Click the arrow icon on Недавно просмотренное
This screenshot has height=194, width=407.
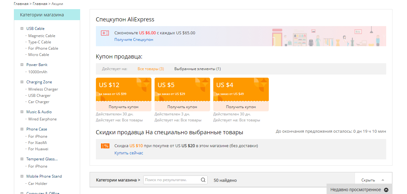pos(386,190)
